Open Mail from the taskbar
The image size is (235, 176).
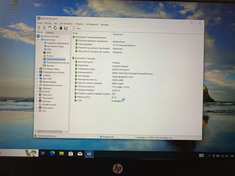(80, 154)
